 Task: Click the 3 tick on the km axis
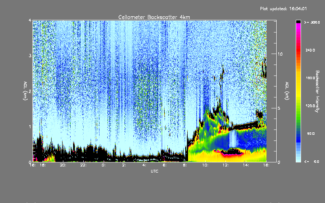pos(30,56)
